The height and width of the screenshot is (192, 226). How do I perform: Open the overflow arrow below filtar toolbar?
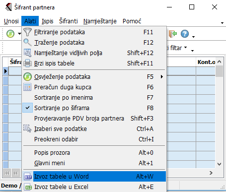pos(192,51)
